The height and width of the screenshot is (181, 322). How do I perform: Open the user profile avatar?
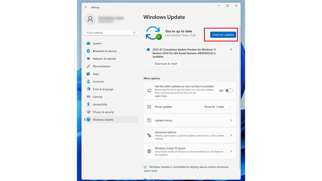90,19
